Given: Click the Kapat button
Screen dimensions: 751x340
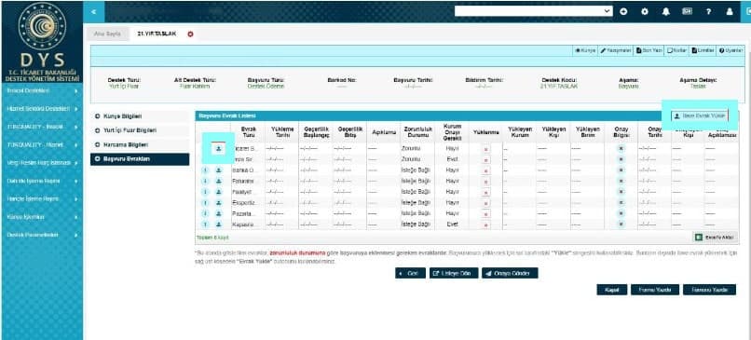Looking at the screenshot, I should [x=611, y=290].
